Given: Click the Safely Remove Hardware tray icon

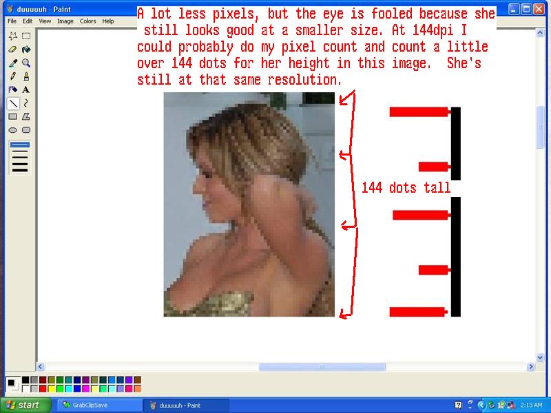Looking at the screenshot, I should 491,405.
